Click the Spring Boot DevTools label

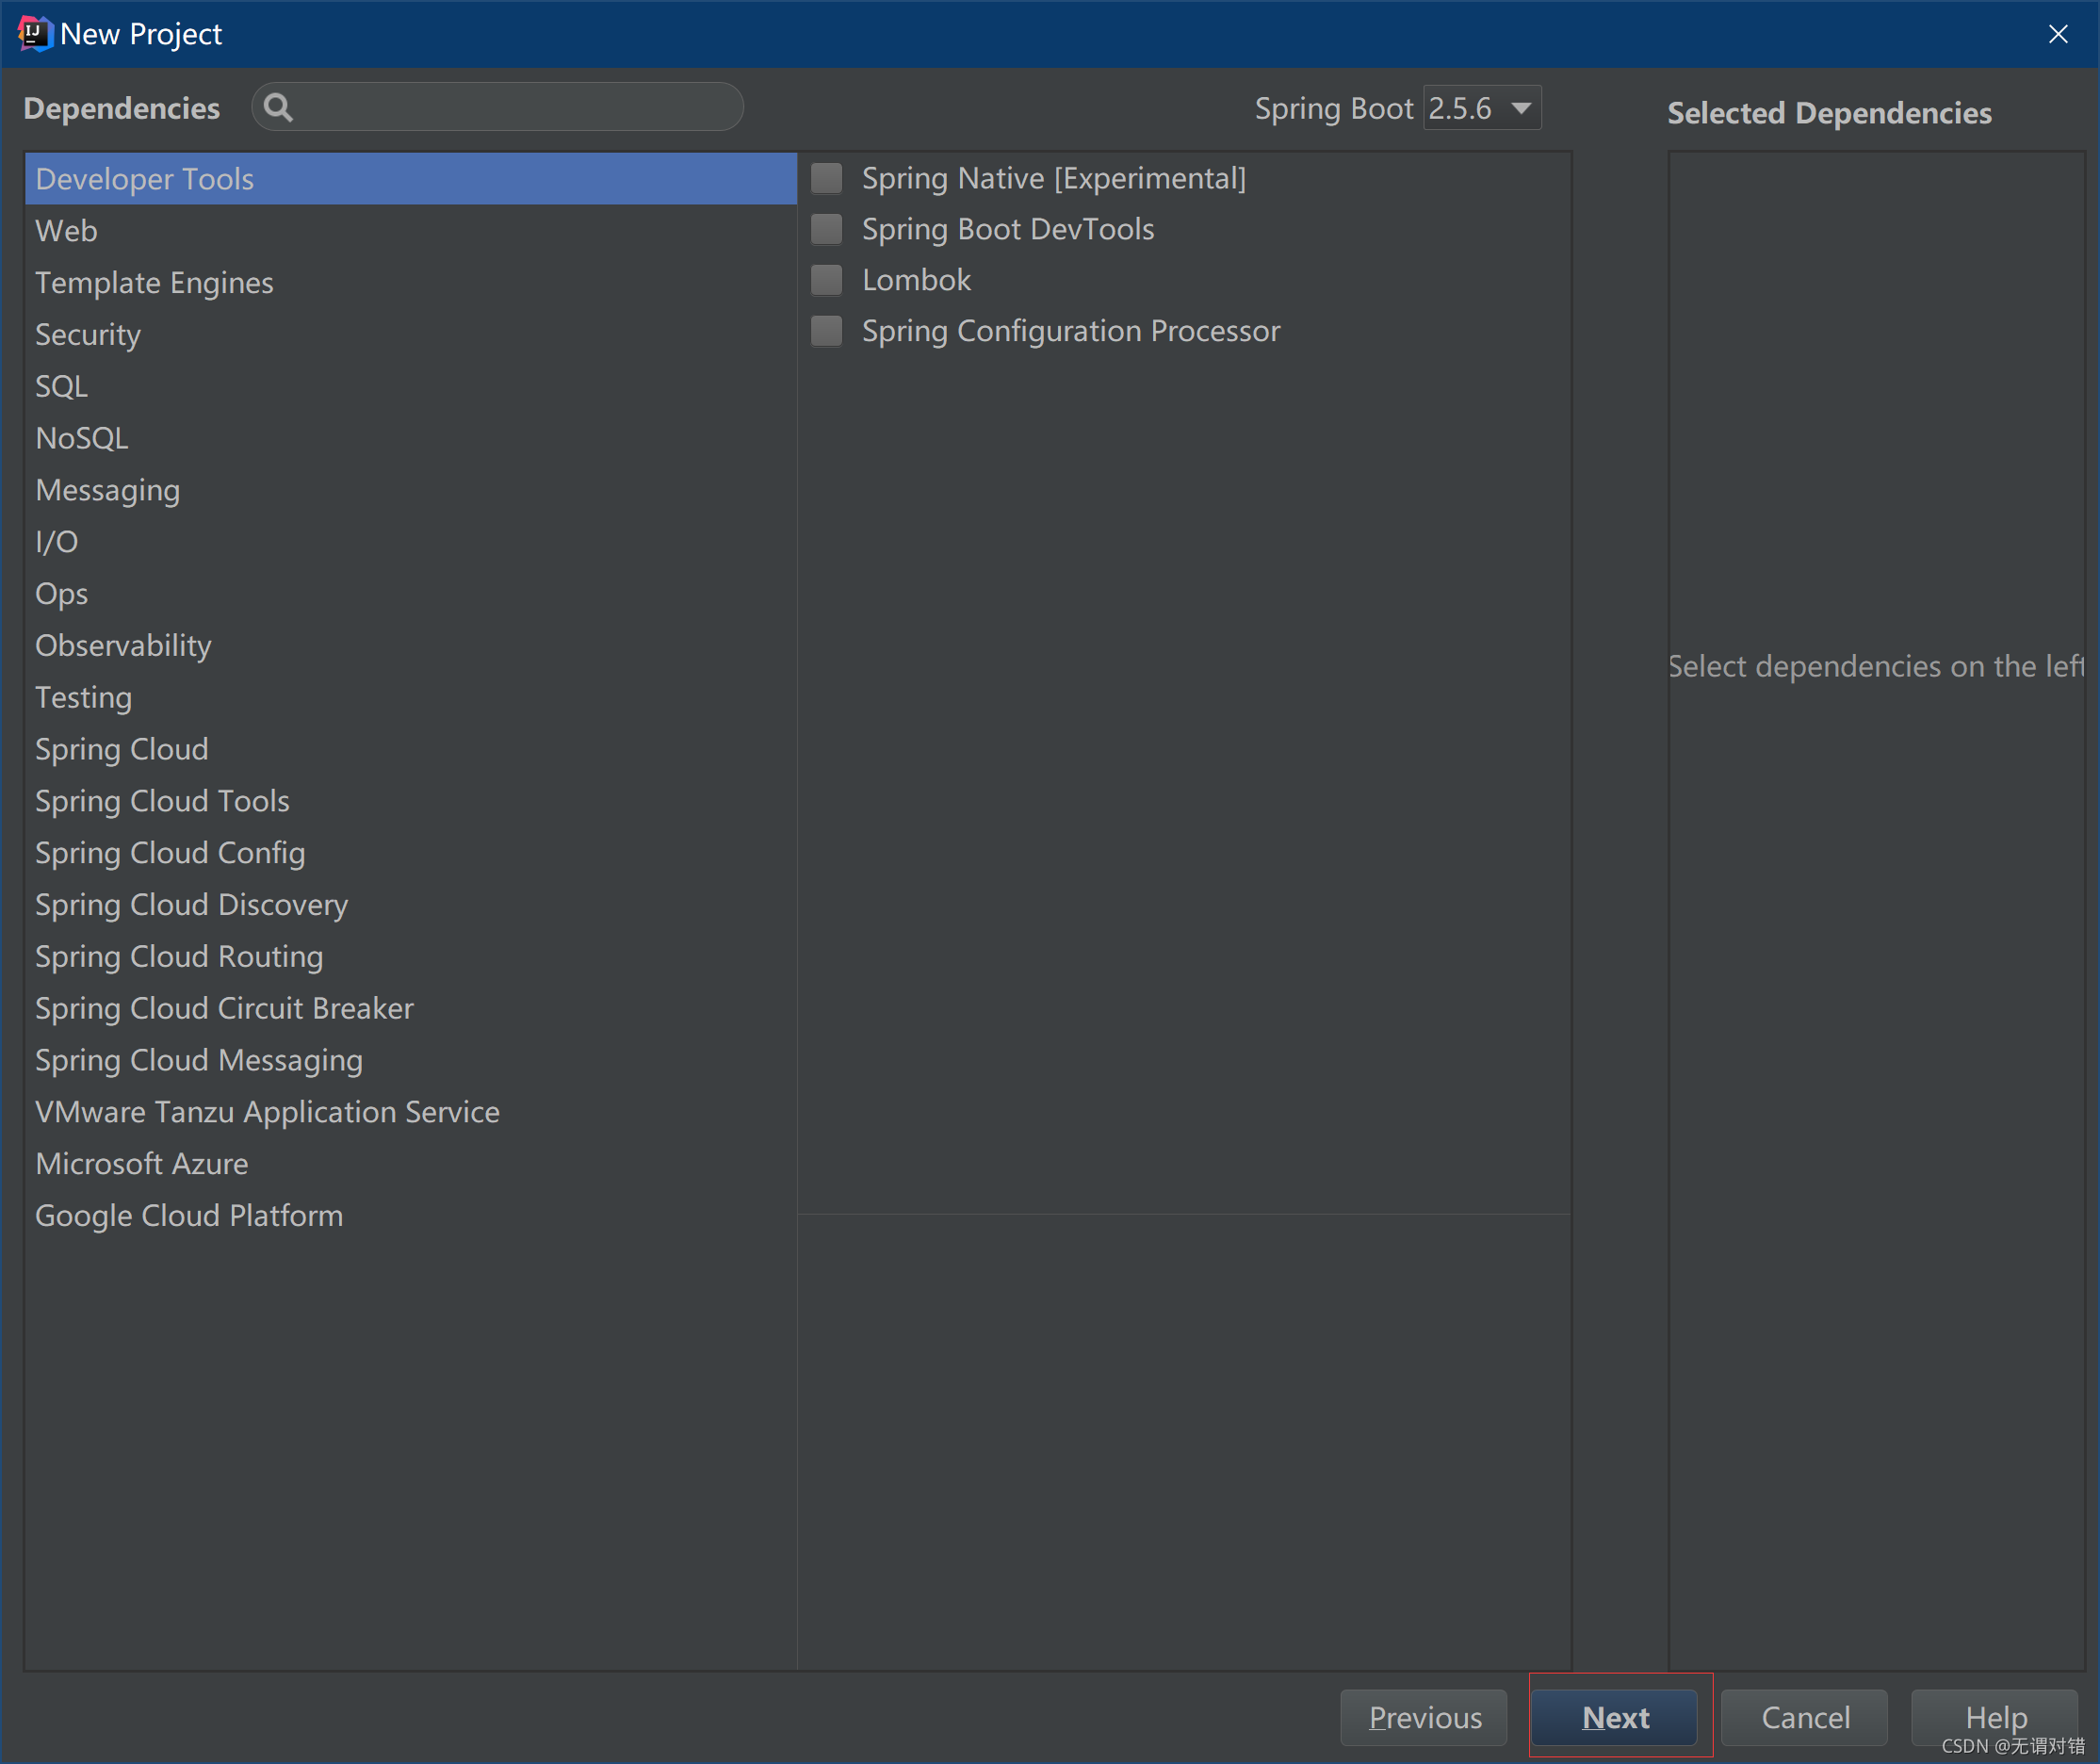coord(1008,230)
